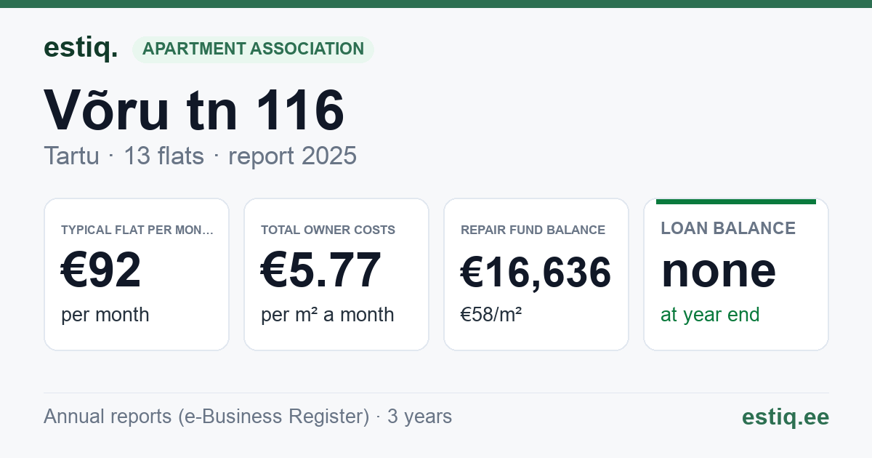Click the TOTAL OWNER COSTS label
The width and height of the screenshot is (872, 458).
328,230
